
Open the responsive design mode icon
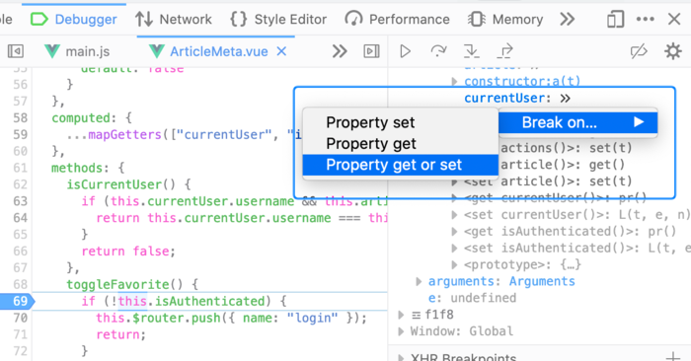[x=615, y=20]
